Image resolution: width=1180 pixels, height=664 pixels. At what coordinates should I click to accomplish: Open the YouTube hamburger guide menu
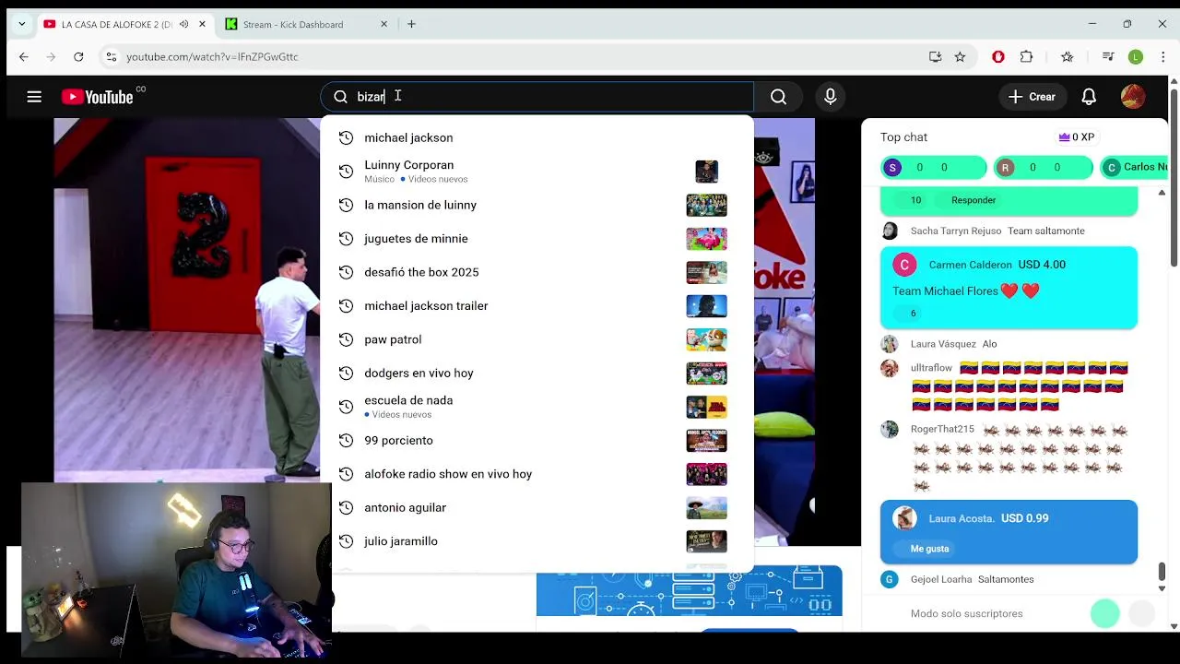point(34,97)
